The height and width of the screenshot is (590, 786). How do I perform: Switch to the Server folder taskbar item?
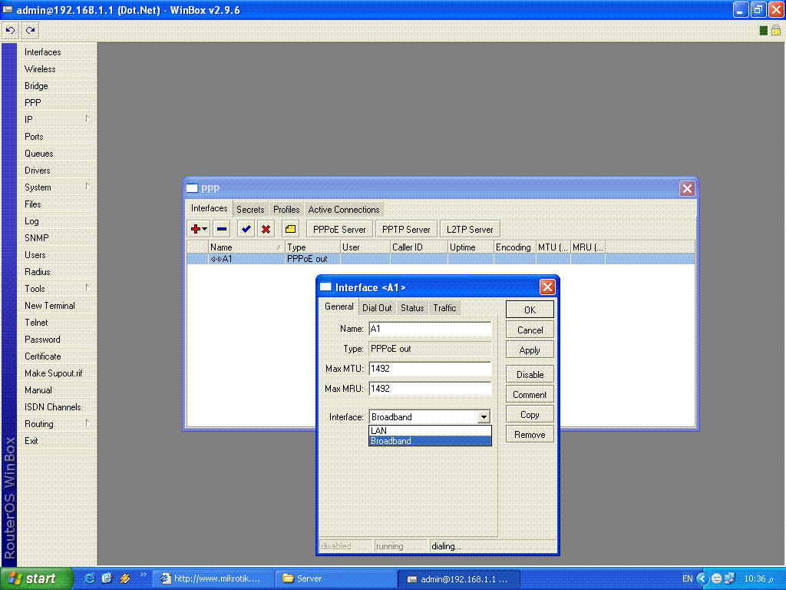(336, 578)
